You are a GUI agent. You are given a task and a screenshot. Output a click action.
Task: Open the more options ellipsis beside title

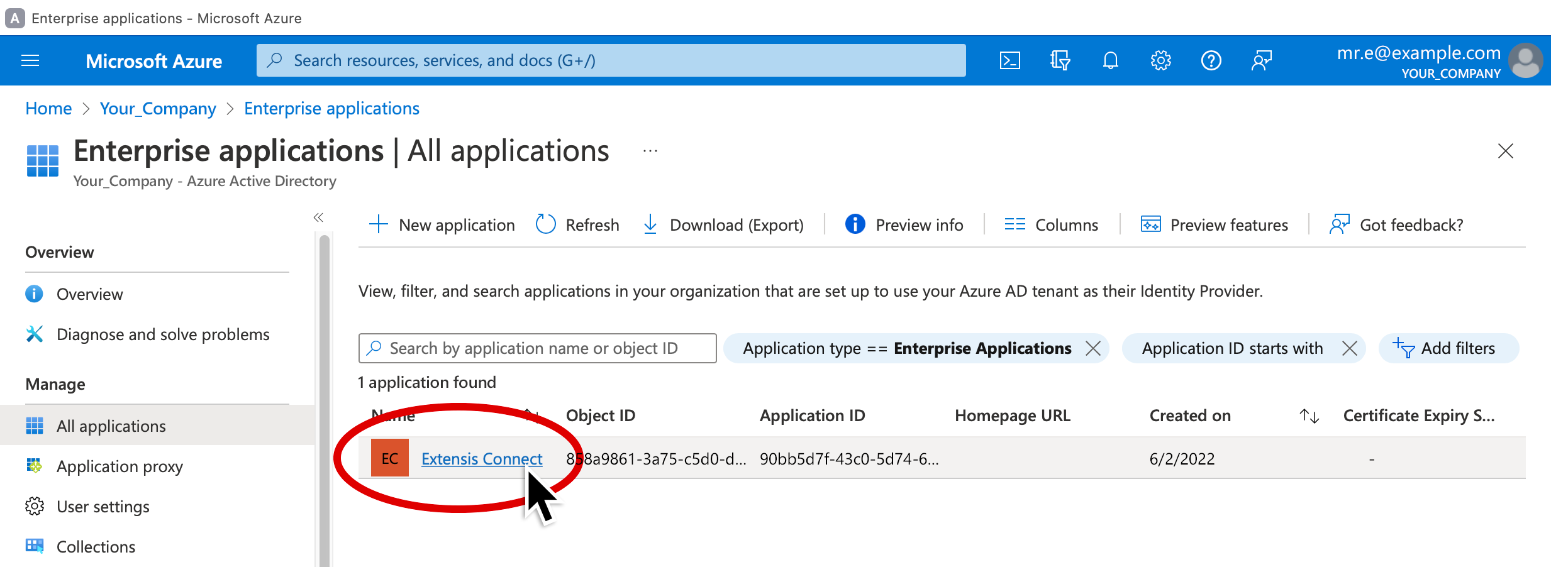(x=650, y=151)
